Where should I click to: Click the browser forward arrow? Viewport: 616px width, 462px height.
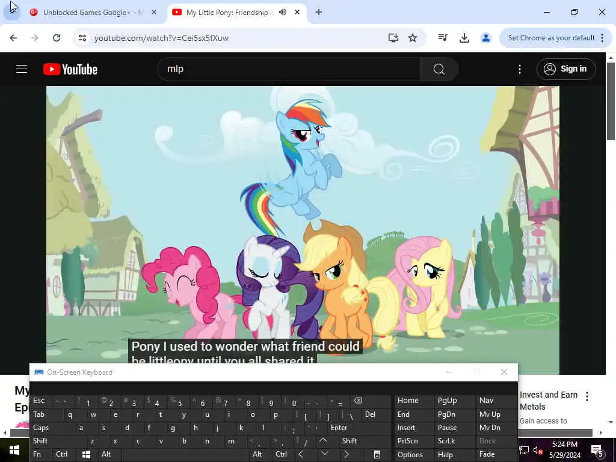tap(34, 38)
